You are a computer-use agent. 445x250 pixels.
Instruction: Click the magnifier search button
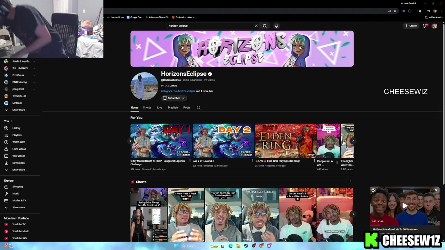pos(265,26)
